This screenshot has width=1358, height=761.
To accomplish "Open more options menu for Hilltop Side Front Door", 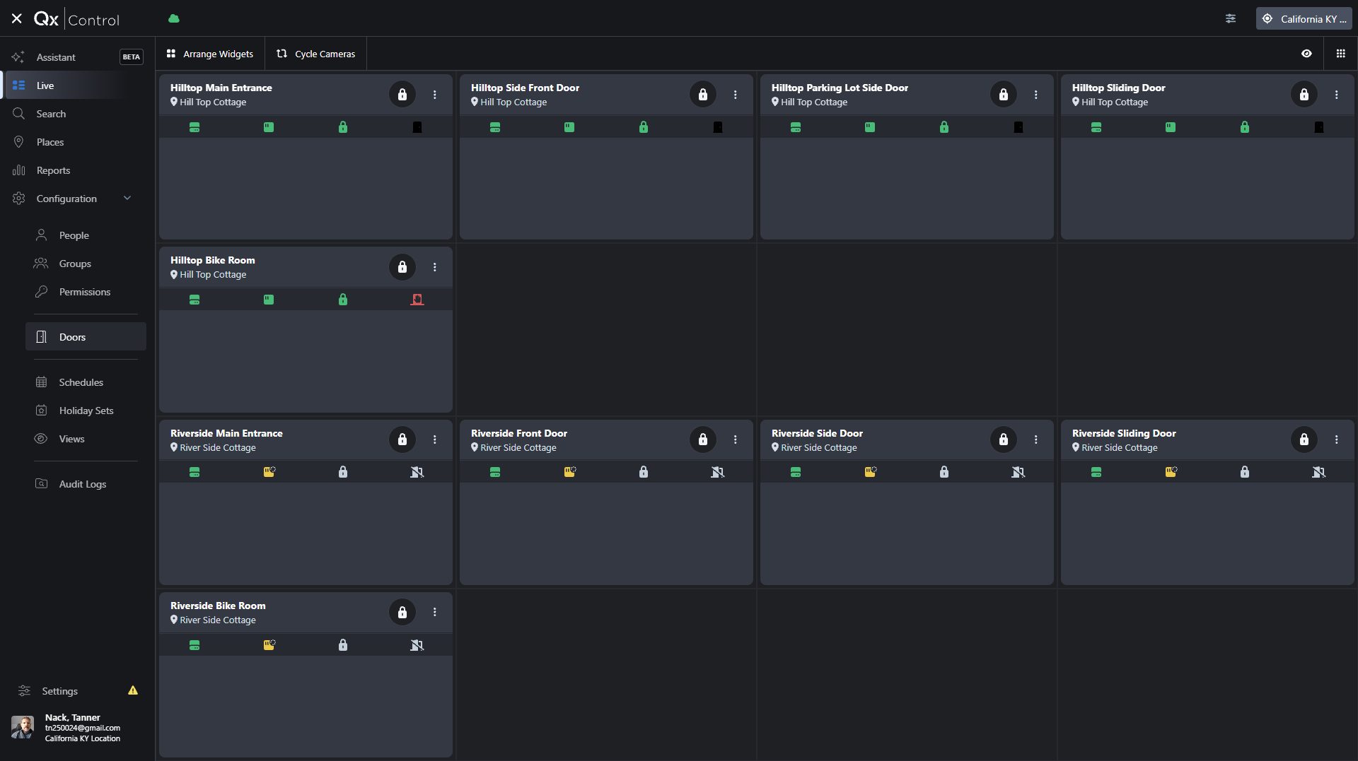I will coord(736,95).
